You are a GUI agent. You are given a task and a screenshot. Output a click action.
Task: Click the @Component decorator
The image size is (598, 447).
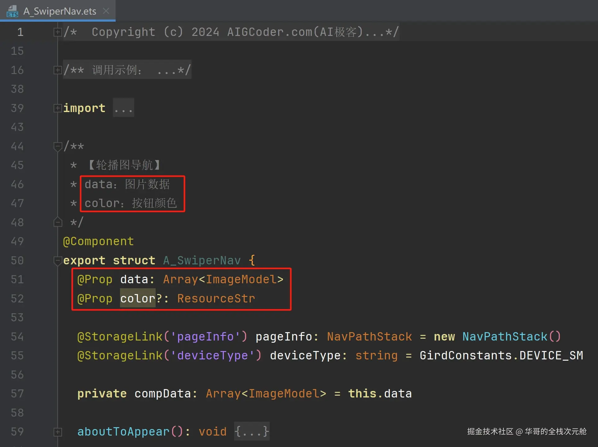coord(98,241)
